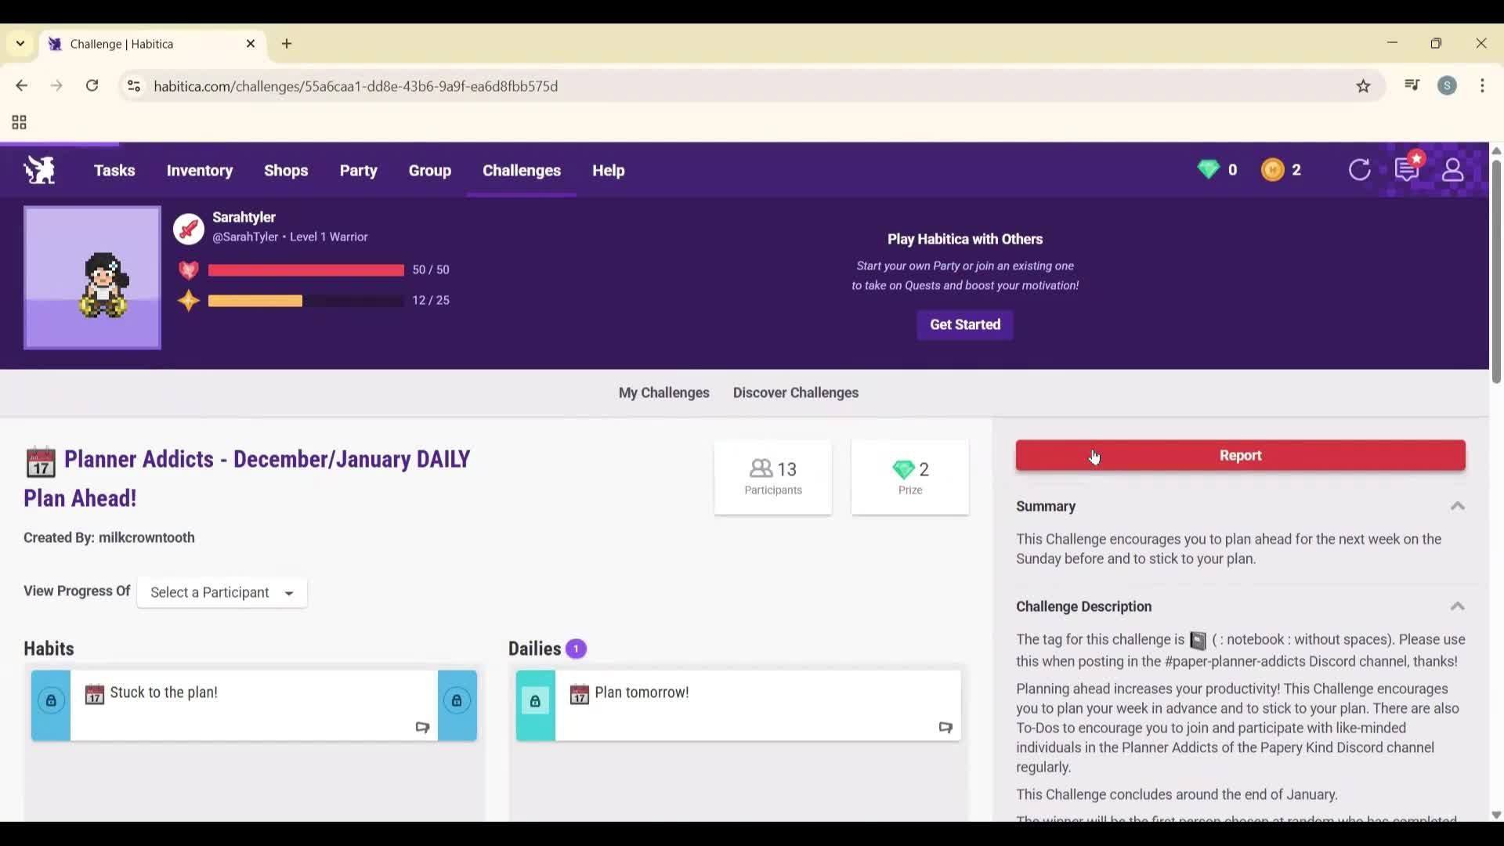Click the gold coin icon

(1272, 170)
